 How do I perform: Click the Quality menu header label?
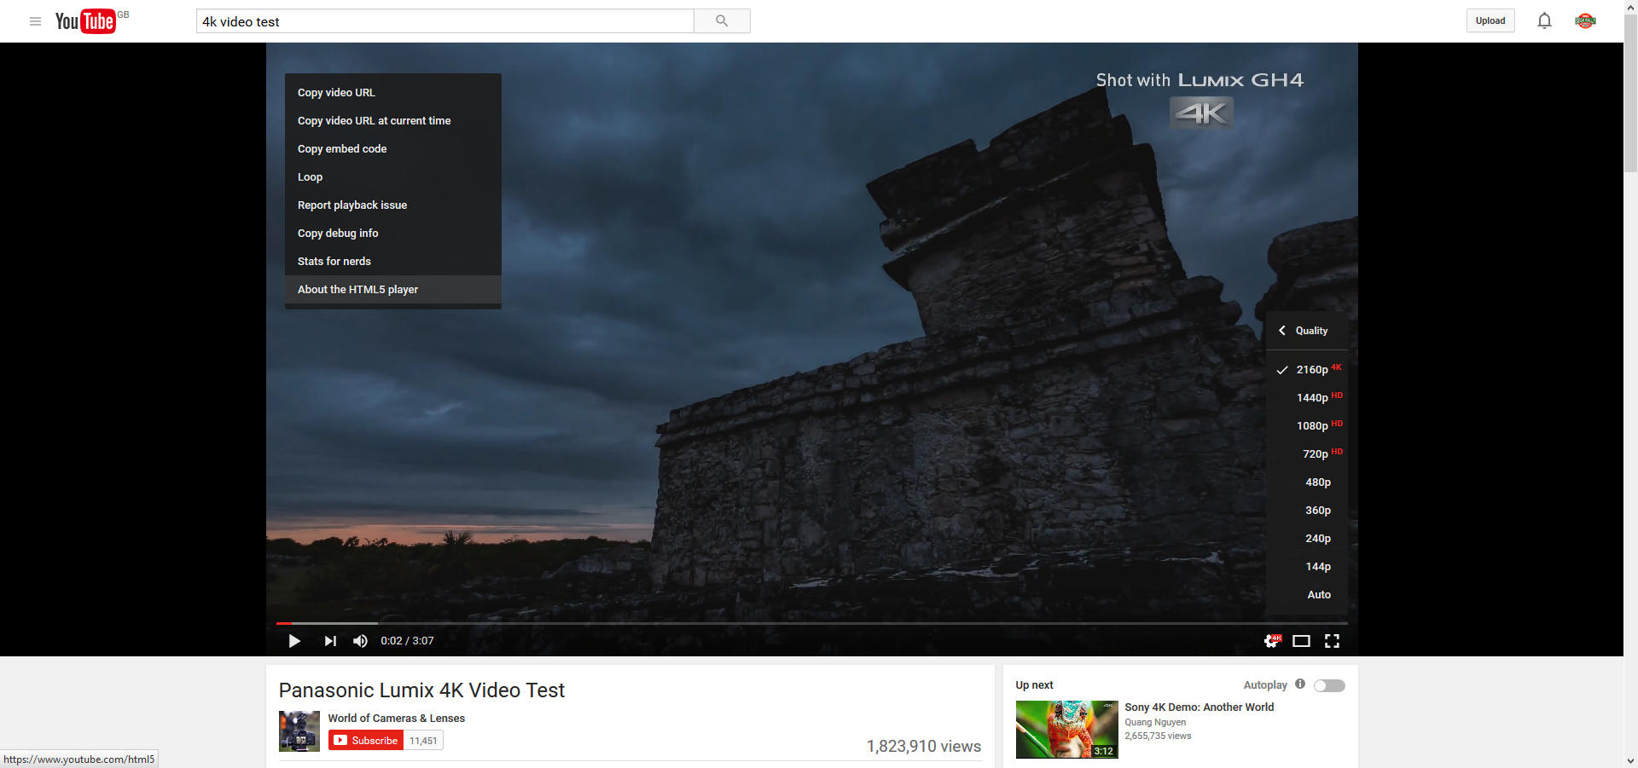[x=1311, y=331]
